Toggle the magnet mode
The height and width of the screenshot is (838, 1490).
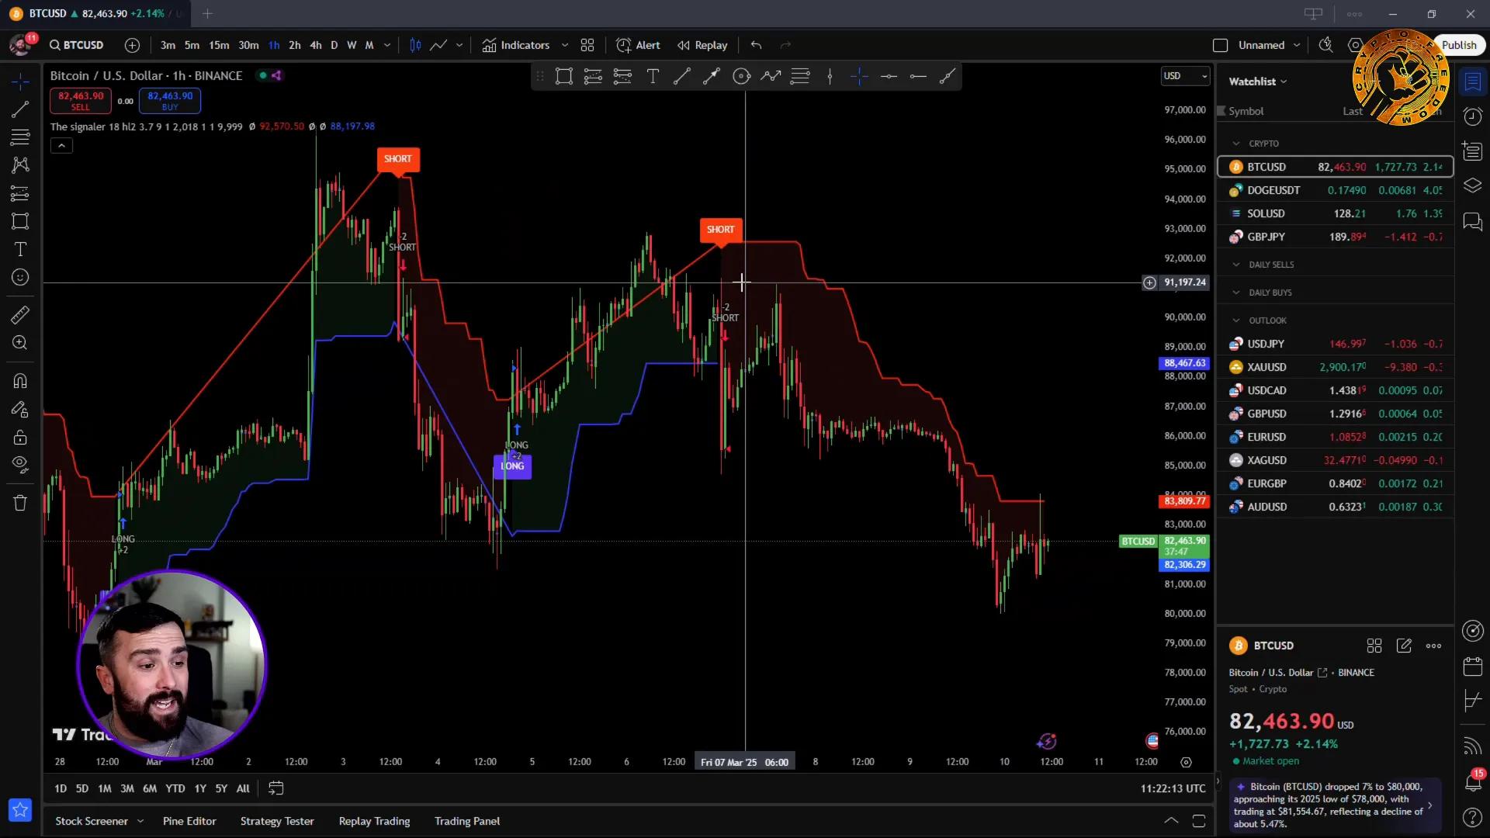coord(20,381)
